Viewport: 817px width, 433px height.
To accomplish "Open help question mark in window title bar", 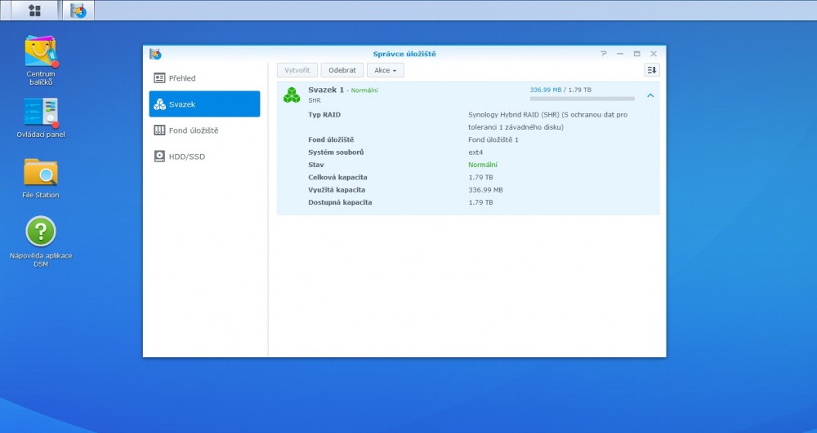I will (604, 54).
